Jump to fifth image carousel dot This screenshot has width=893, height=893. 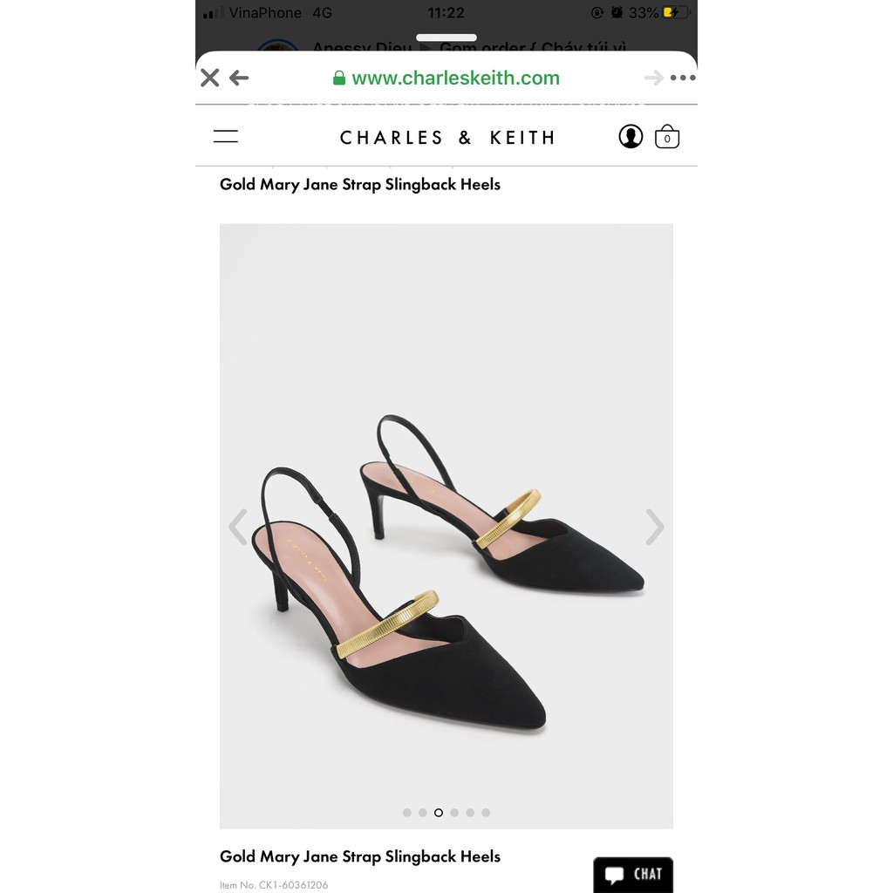pos(470,813)
